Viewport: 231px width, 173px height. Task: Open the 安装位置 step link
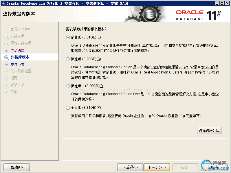18,65
